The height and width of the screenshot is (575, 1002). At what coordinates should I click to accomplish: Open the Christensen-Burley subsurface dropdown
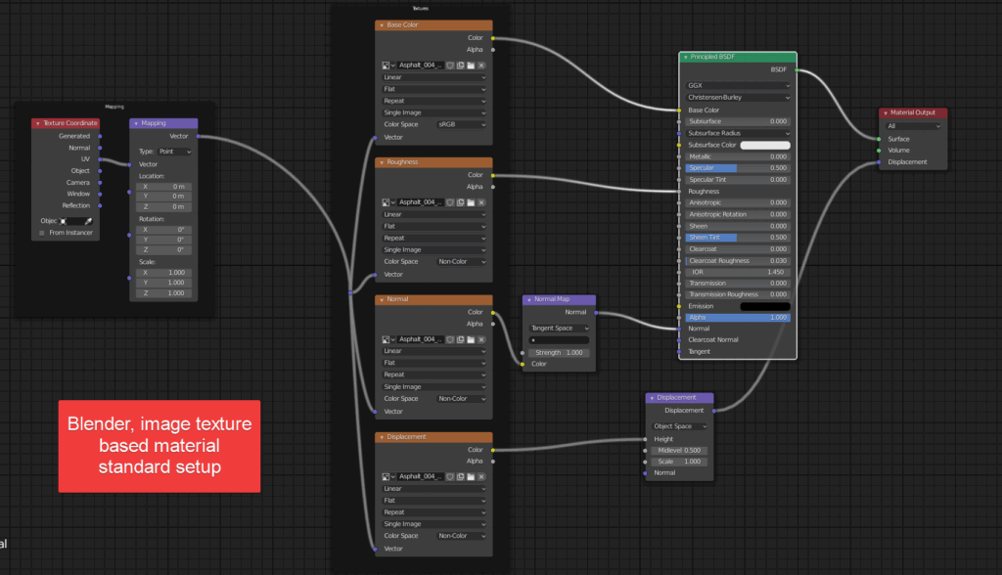[x=738, y=98]
